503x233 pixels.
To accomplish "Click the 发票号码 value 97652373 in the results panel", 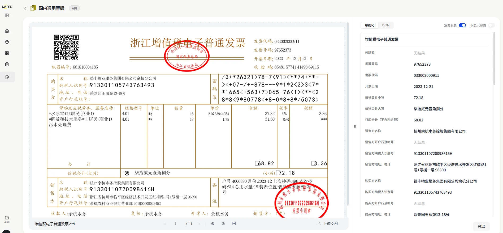I will 422,64.
